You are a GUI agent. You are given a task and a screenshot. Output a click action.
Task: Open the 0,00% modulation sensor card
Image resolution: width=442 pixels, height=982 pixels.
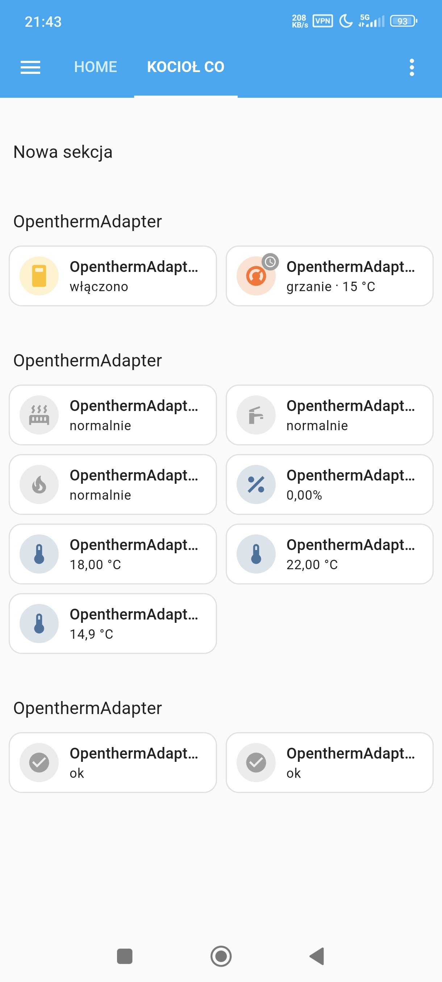click(x=351, y=484)
